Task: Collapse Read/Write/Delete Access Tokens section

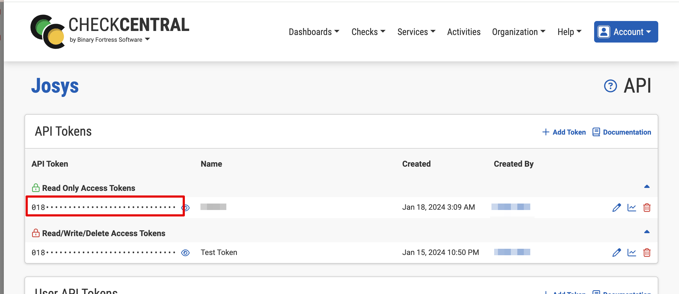Action: tap(647, 232)
